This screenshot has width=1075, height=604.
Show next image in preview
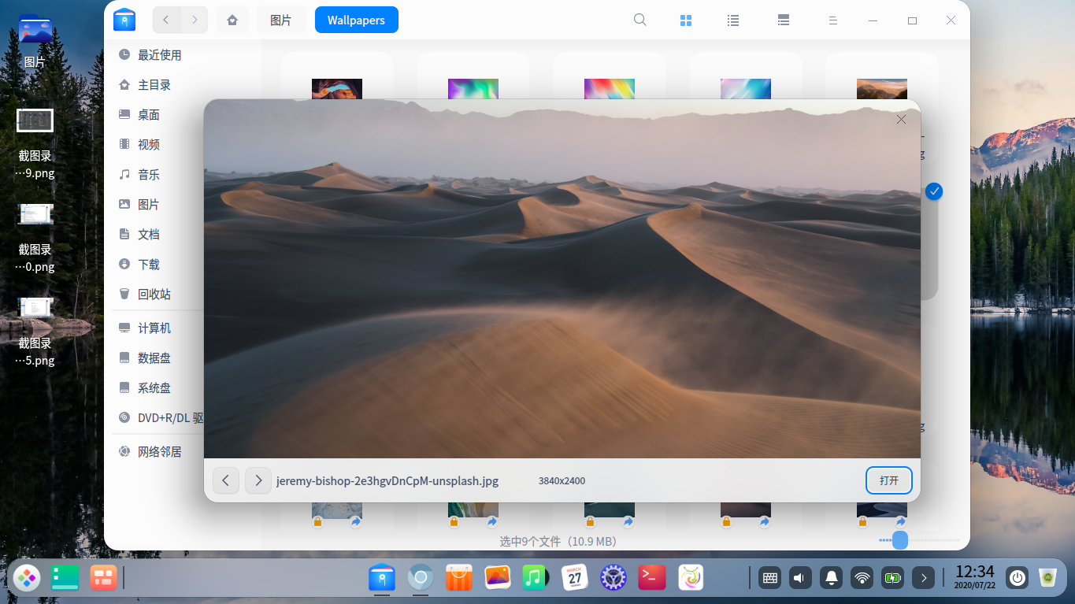(x=258, y=480)
